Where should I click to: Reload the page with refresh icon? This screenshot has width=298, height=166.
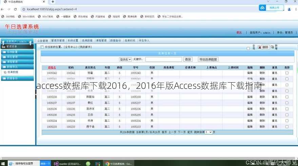click(x=15, y=9)
